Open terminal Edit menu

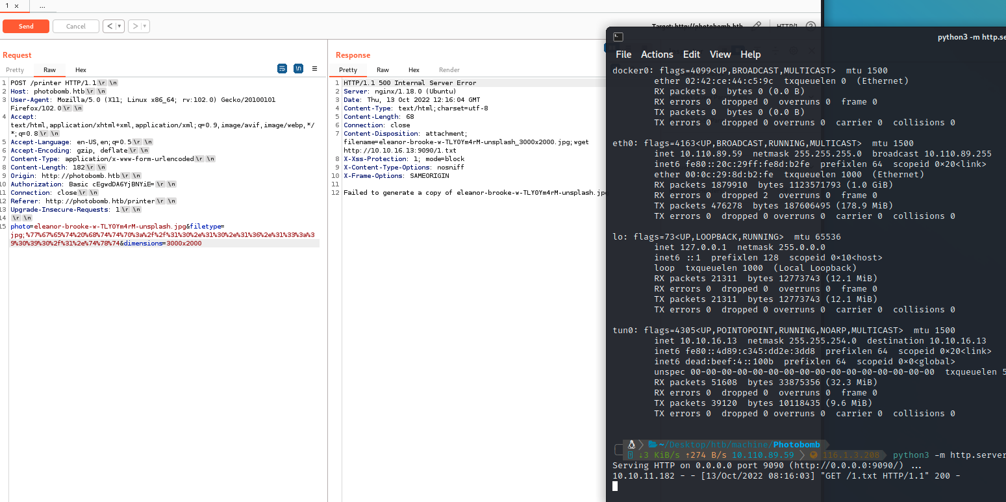pos(692,55)
